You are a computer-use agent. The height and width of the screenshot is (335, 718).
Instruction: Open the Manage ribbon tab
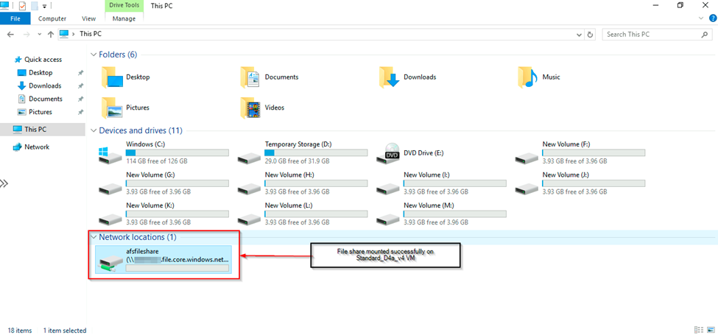124,18
